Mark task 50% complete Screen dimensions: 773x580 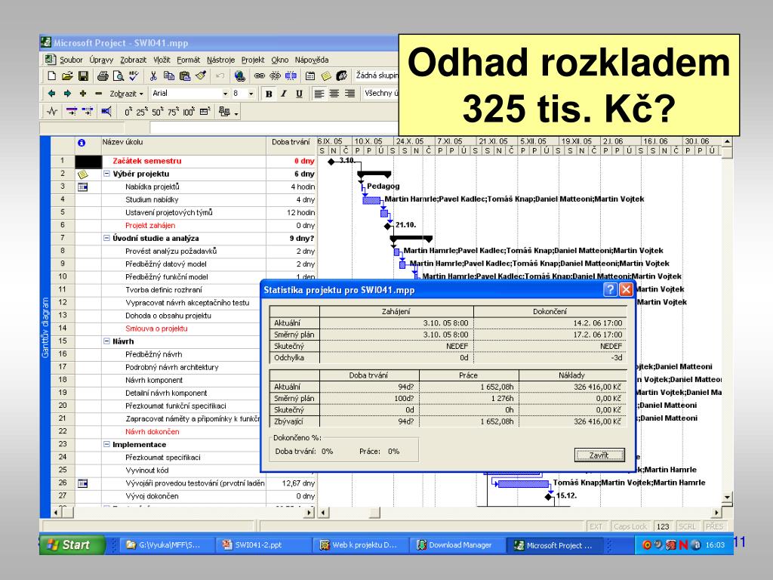158,112
